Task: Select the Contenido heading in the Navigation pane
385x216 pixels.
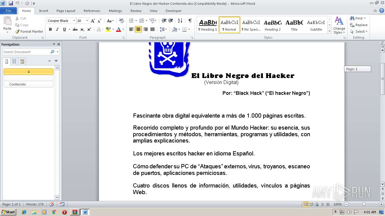Action: (29, 84)
